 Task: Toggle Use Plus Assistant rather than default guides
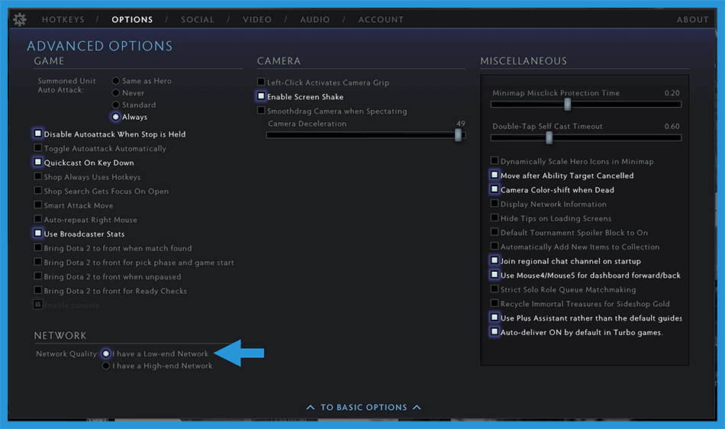coord(495,318)
